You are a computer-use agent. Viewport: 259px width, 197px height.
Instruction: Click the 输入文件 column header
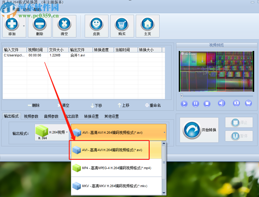pyautogui.click(x=15, y=50)
